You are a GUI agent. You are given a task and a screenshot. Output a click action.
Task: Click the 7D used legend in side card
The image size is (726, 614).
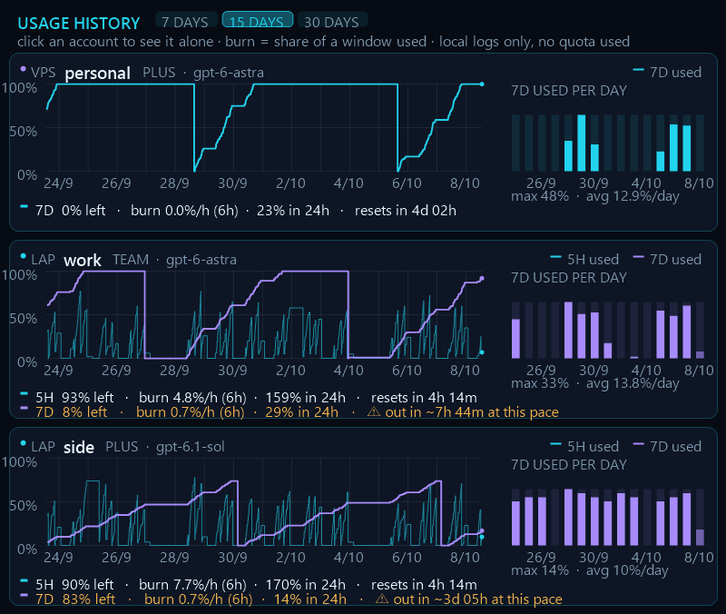667,447
